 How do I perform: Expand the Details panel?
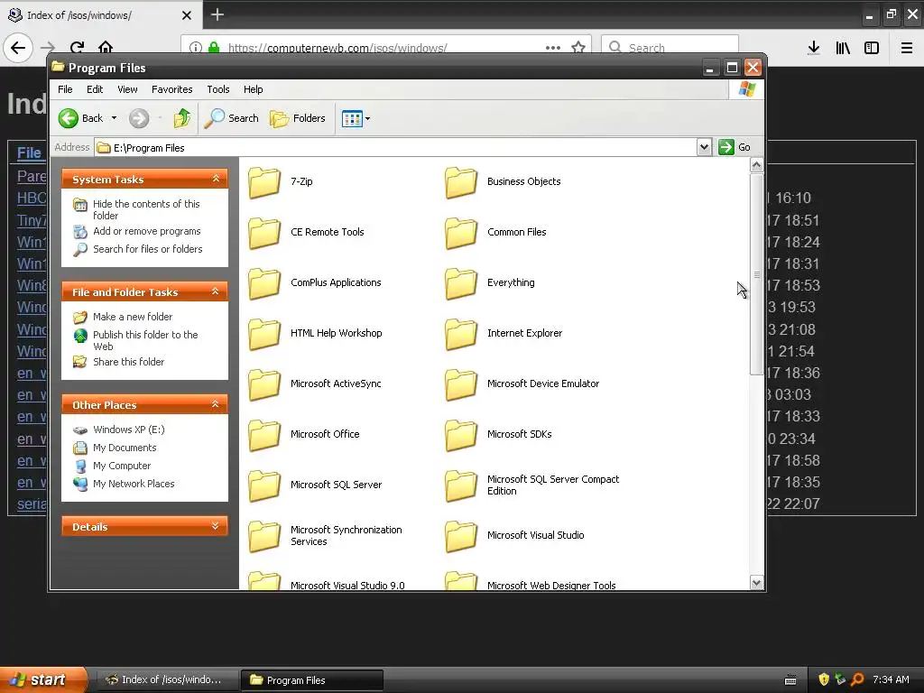(216, 526)
